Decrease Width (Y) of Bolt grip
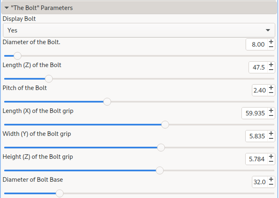This screenshot has width=279, height=198. point(271,139)
